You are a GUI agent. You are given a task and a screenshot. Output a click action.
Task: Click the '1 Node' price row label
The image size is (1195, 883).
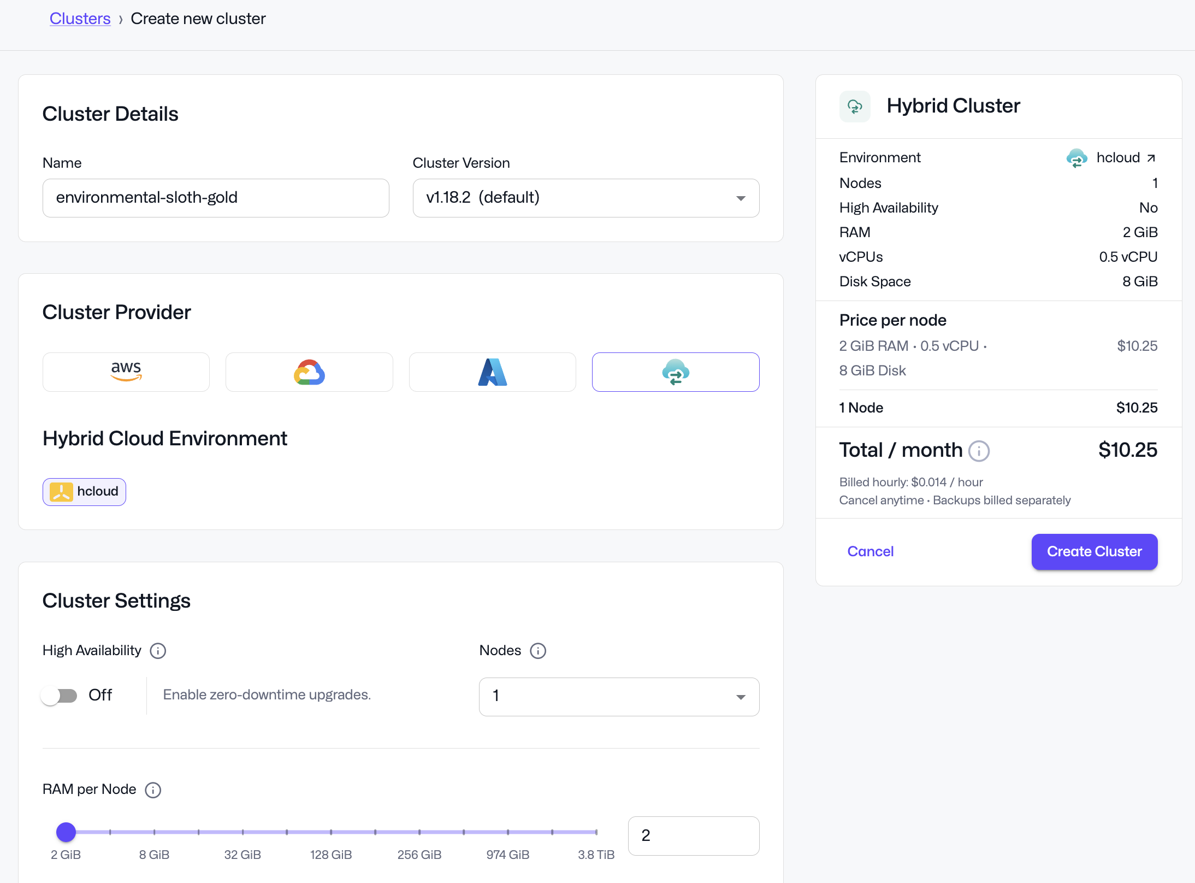[x=861, y=408]
